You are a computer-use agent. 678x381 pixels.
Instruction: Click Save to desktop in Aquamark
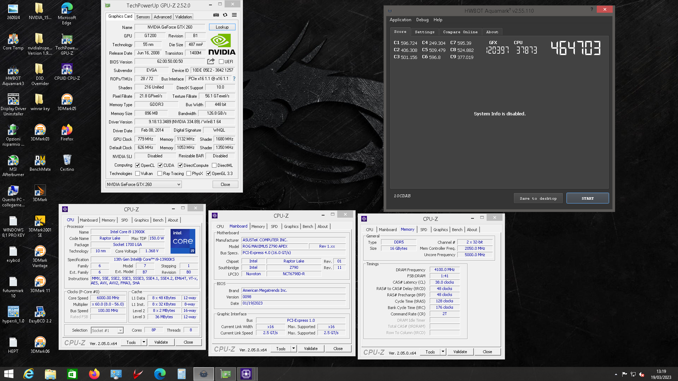pos(538,199)
